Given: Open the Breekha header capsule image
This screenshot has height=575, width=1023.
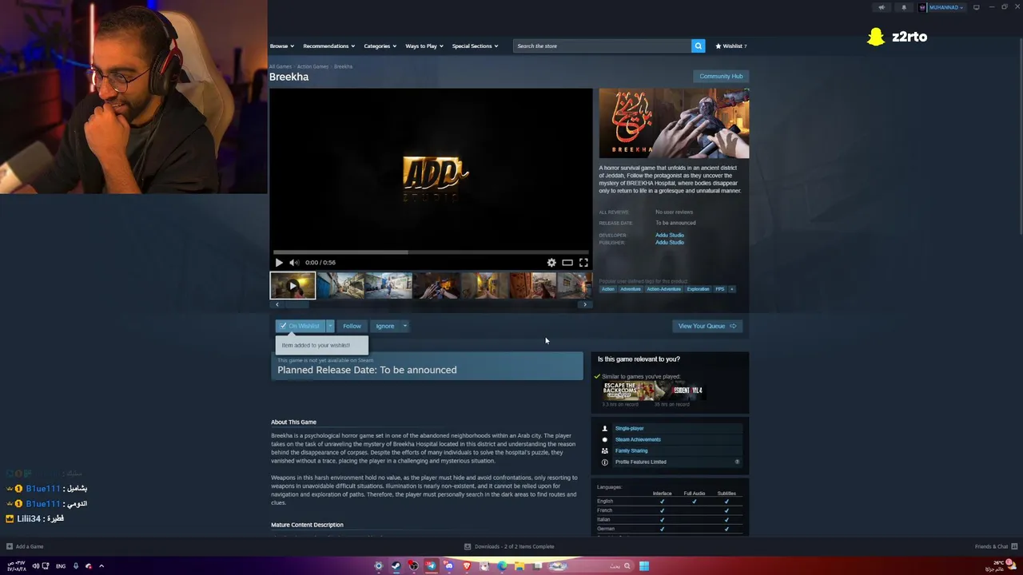Looking at the screenshot, I should pos(674,124).
